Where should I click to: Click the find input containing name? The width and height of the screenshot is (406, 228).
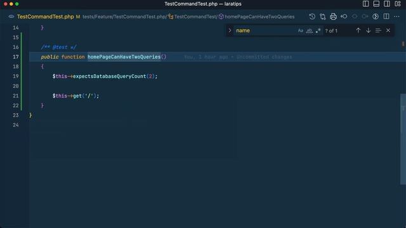tap(265, 30)
